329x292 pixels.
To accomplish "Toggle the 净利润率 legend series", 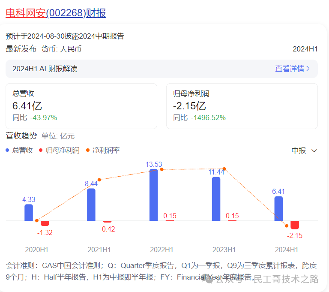I will (x=103, y=150).
